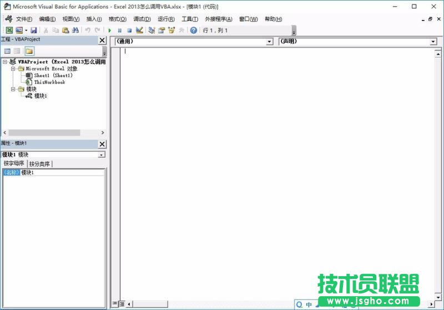444x310 pixels.
Task: Click inside the code editor area
Action: 277,174
